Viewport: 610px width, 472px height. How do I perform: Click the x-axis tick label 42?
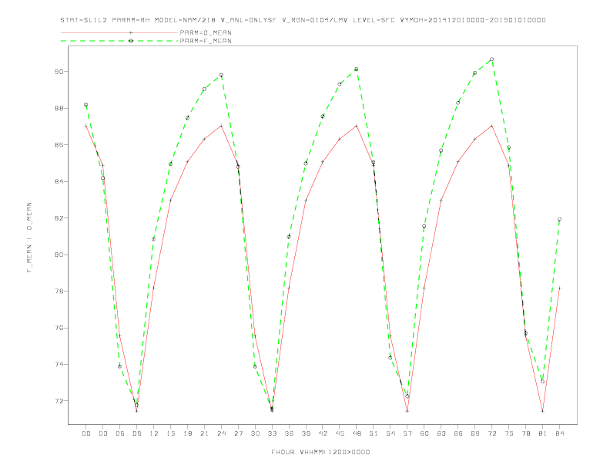point(323,433)
